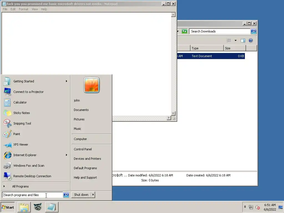Open Control Panel
Image resolution: width=284 pixels, height=213 pixels.
pyautogui.click(x=83, y=149)
